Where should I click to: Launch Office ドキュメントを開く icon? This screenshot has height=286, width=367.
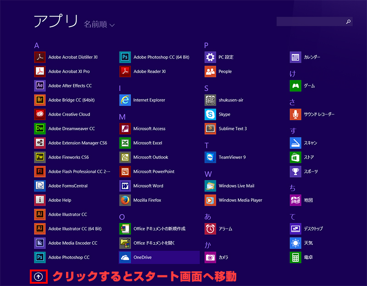(125, 243)
